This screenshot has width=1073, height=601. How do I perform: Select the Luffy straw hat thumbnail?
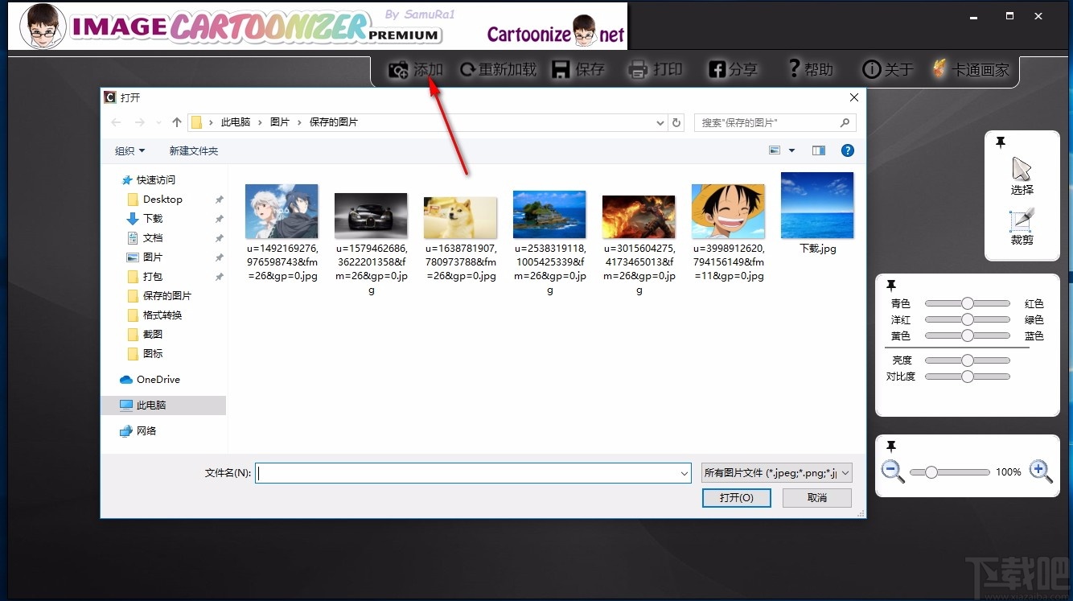pos(728,211)
